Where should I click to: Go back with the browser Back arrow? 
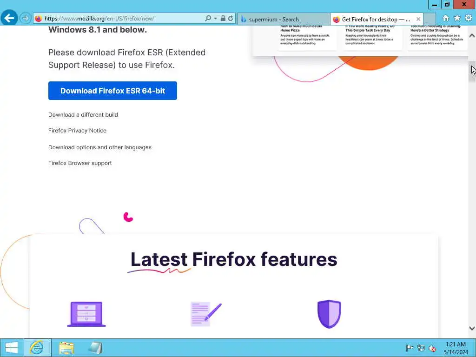[9, 18]
